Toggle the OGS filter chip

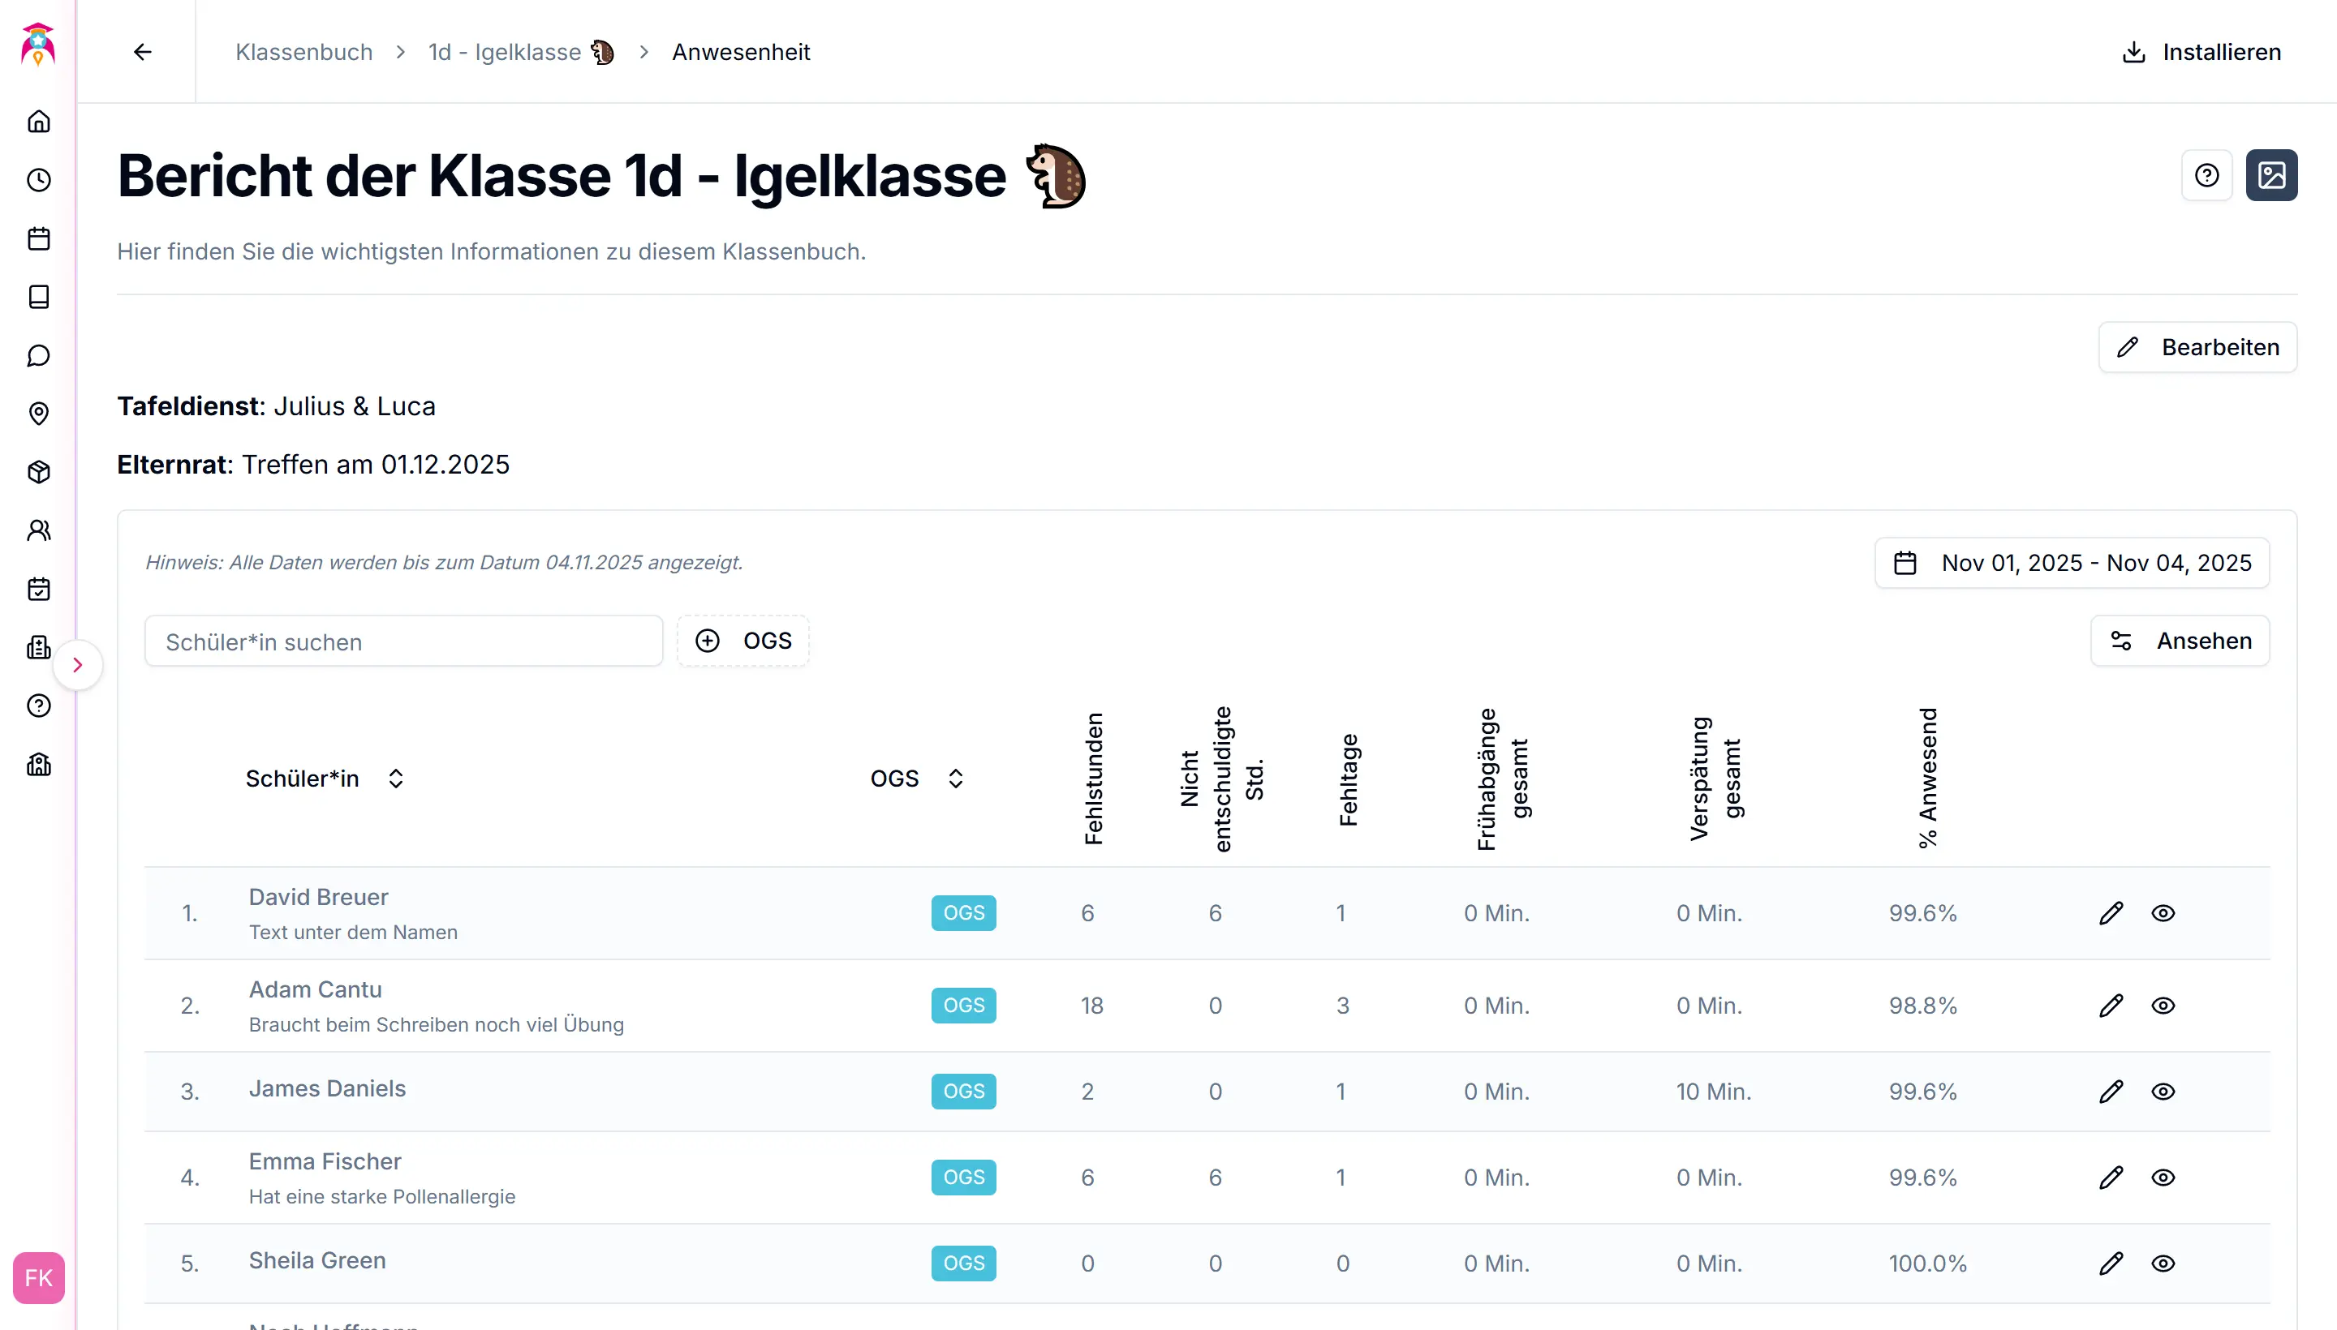743,641
